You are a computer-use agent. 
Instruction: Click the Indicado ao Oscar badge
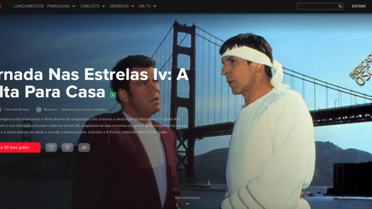[361, 69]
